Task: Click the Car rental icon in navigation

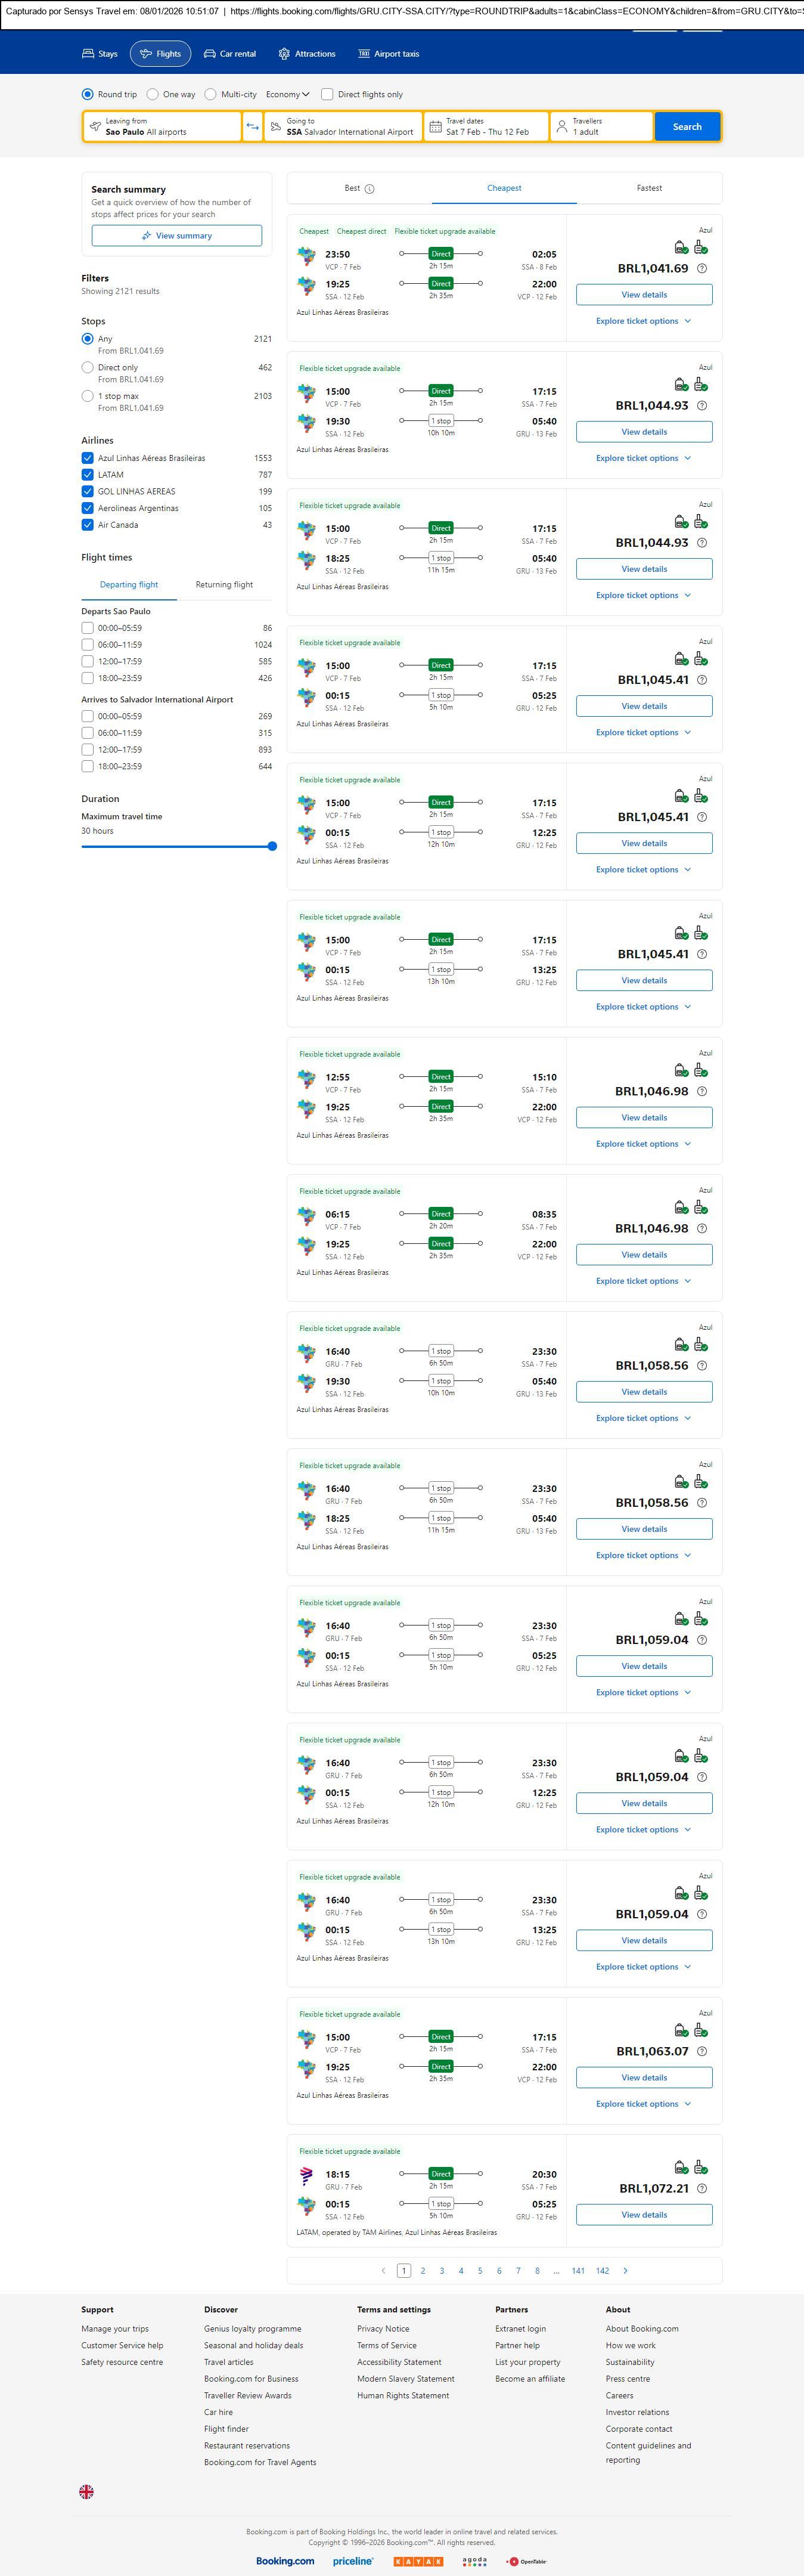Action: pos(210,54)
